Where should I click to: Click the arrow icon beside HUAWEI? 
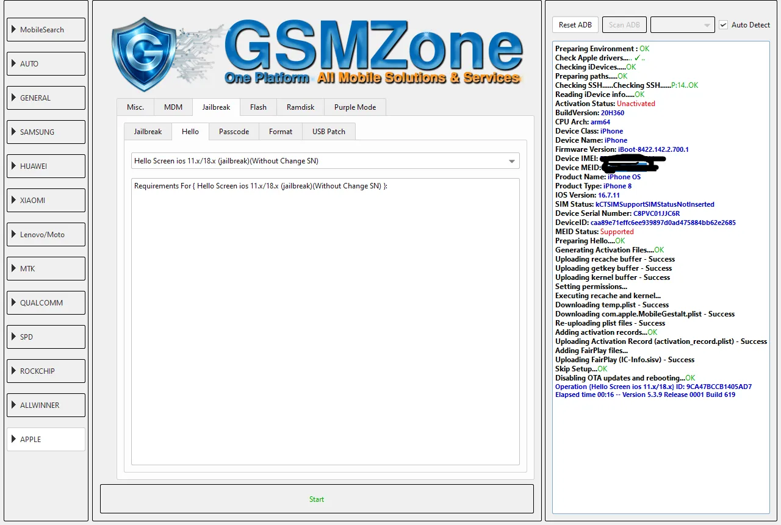(14, 166)
